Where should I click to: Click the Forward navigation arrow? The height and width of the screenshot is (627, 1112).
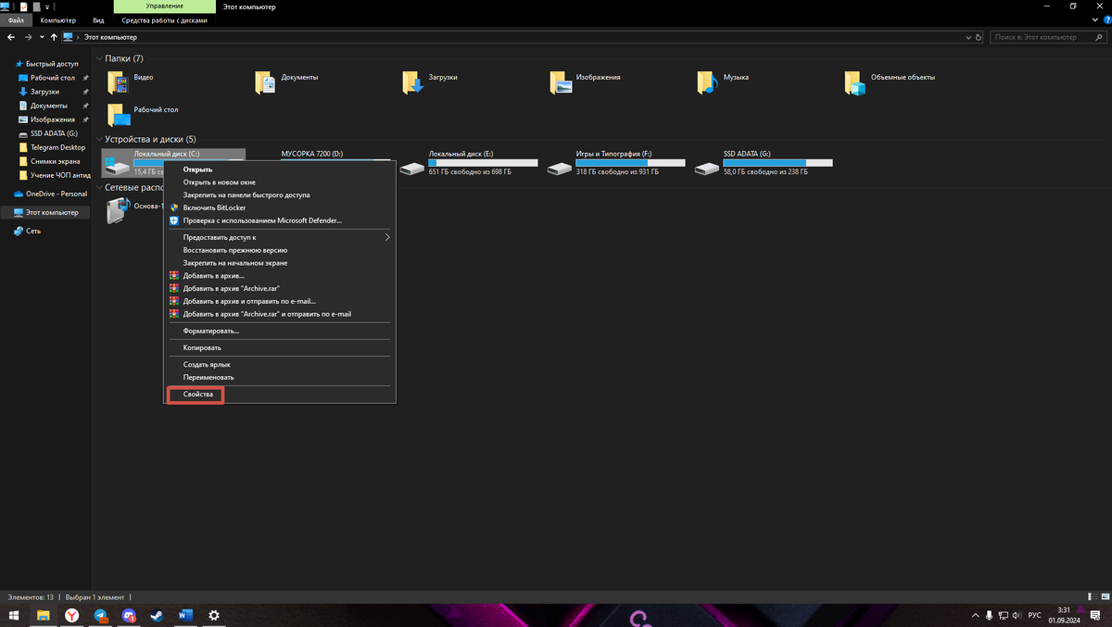pyautogui.click(x=29, y=37)
